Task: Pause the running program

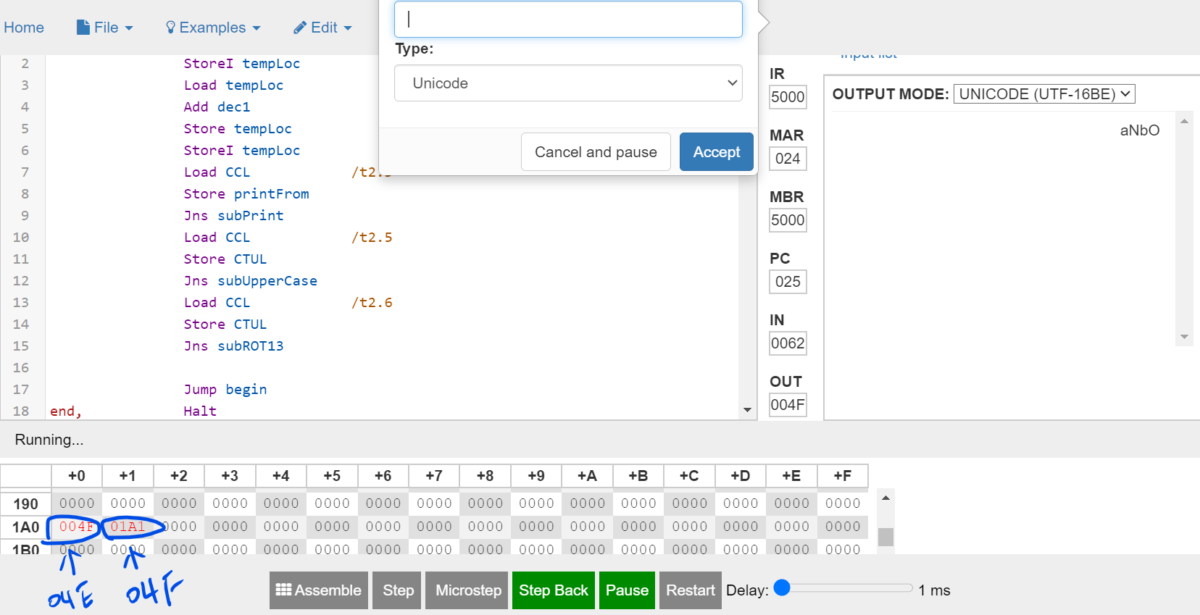Action: pyautogui.click(x=627, y=590)
